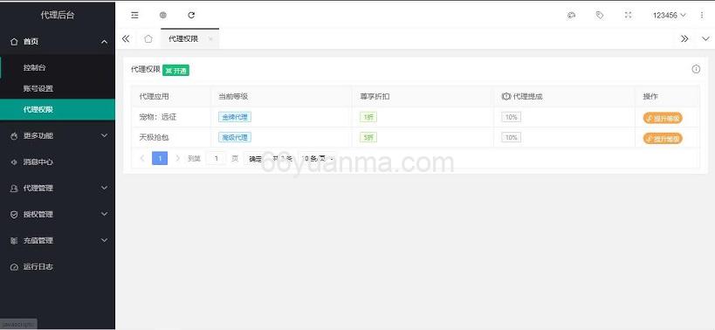Screen dimensions: 715x330
Task: Click the page number input field
Action: (217, 158)
